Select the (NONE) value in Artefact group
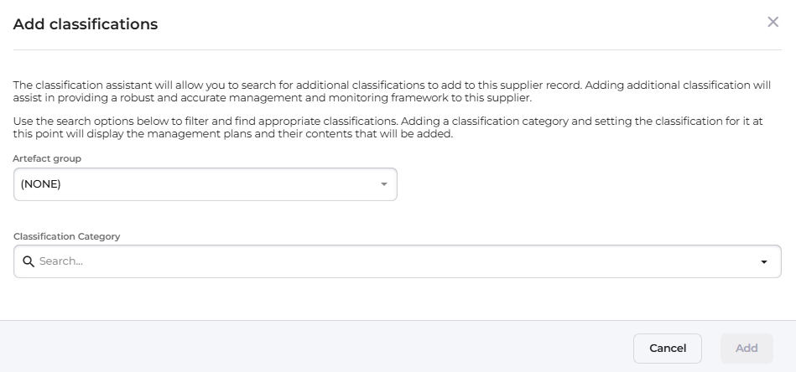Image resolution: width=796 pixels, height=372 pixels. tap(41, 184)
